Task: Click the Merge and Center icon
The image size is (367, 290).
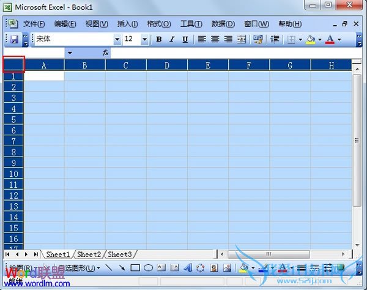Action: point(242,39)
